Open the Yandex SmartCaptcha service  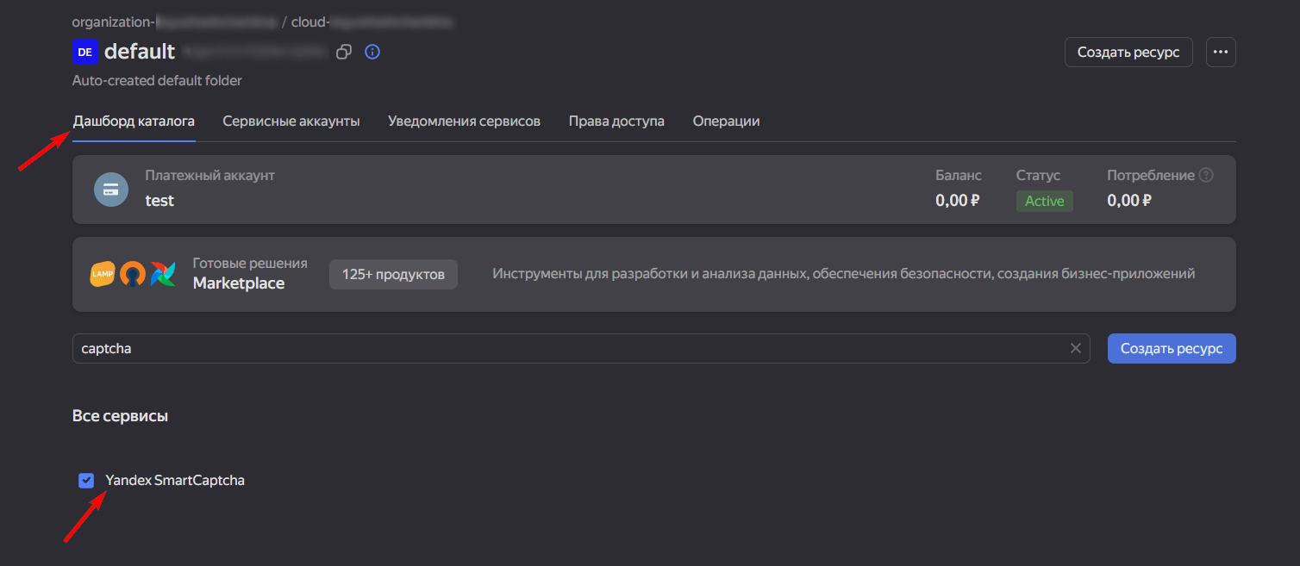click(175, 481)
